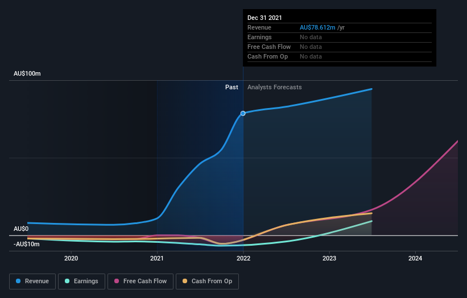Click the orange Cash From Op legend dot
Screen dimensions: 467x298
(x=185, y=281)
